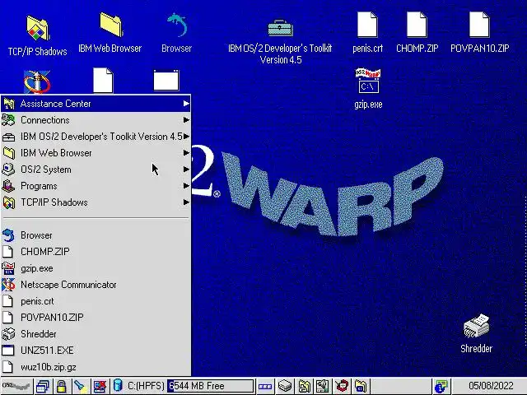The height and width of the screenshot is (395, 527).
Task: Click the Lockup padlock icon
Action: click(x=61, y=386)
